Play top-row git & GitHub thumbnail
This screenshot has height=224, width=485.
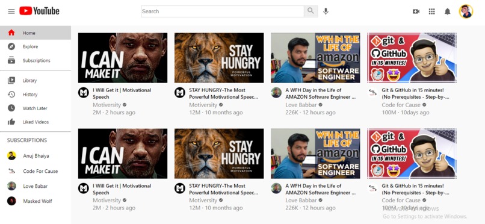pos(412,58)
